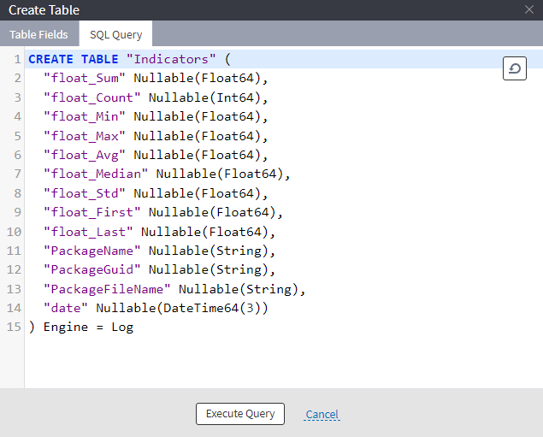Screen dimensions: 543x437
Task: Switch to the Table Fields tab
Action: coord(39,34)
